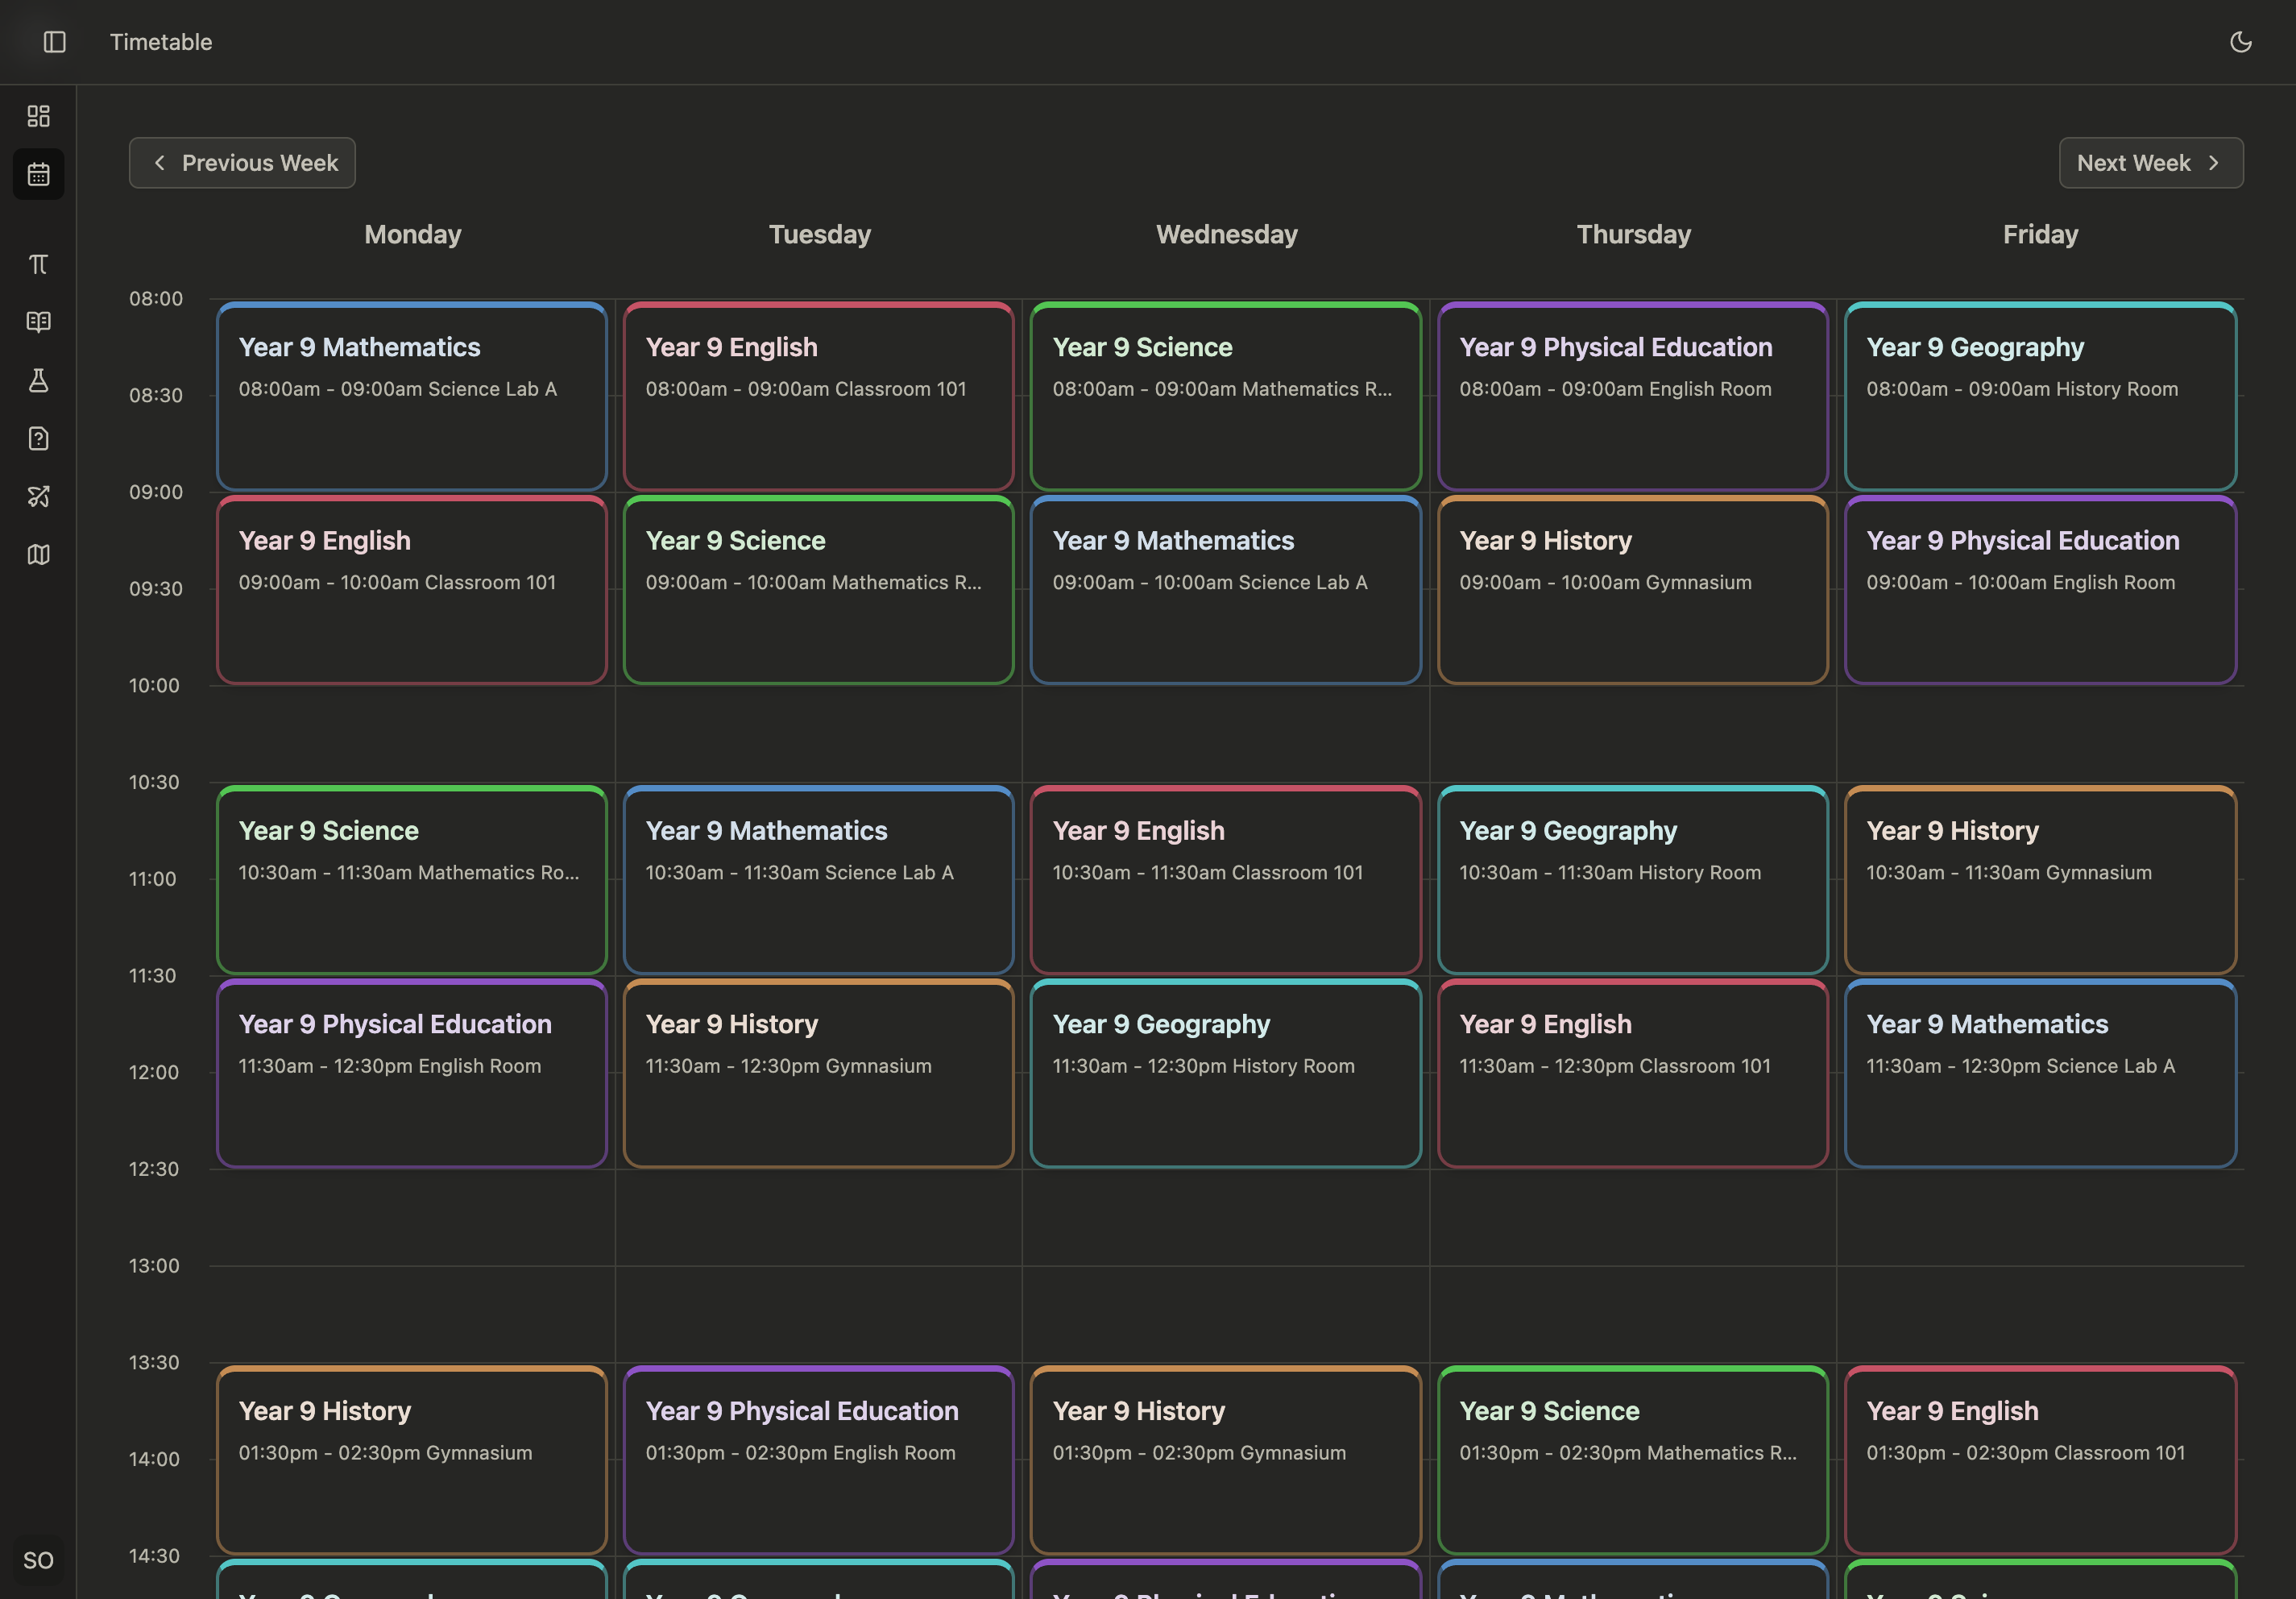The image size is (2296, 1599).
Task: Click the pi math symbol sidebar icon
Action: click(38, 264)
